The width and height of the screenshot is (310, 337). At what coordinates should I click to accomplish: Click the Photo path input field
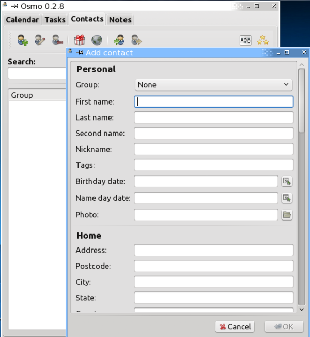[x=206, y=215]
